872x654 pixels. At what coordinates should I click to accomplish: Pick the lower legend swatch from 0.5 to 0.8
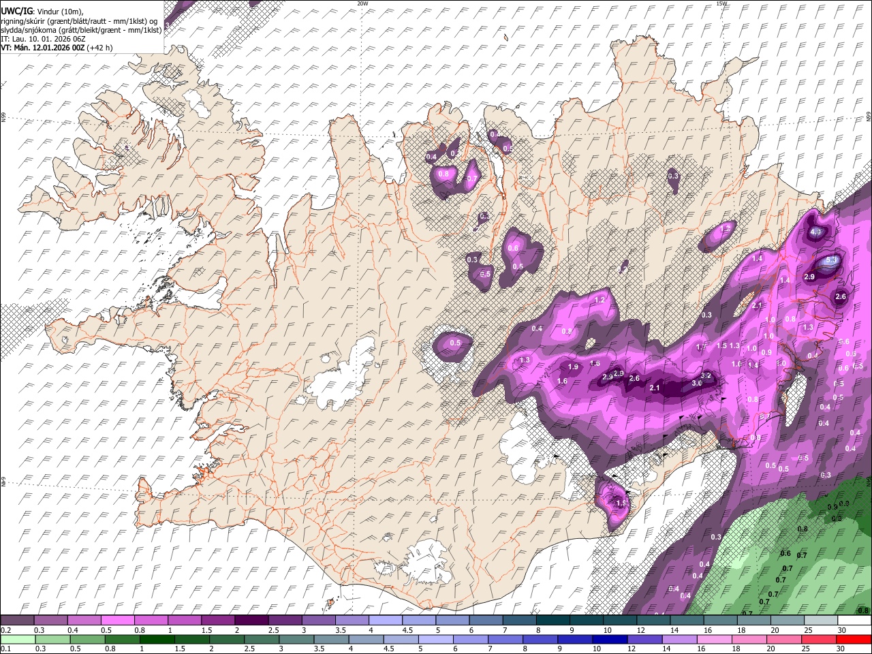click(x=89, y=639)
